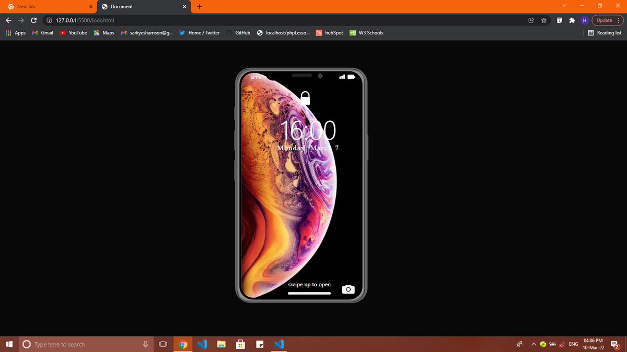
Task: Open the Reading list panel
Action: pos(605,33)
